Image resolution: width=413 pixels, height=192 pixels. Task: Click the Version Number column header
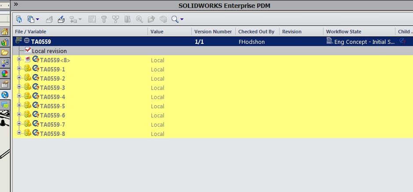pos(214,32)
